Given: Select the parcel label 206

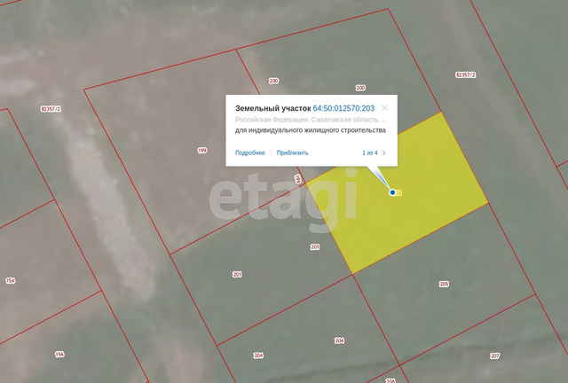Looking at the screenshot, I should tap(390, 379).
